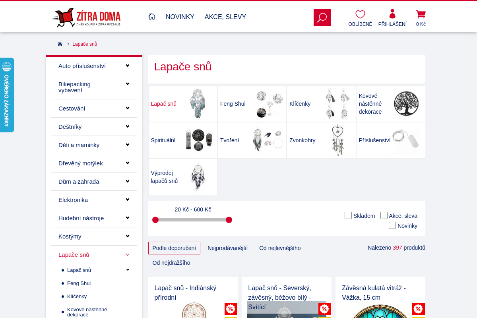Open the NOVINKY menu item
Screen dimensions: 477x318
click(x=180, y=17)
